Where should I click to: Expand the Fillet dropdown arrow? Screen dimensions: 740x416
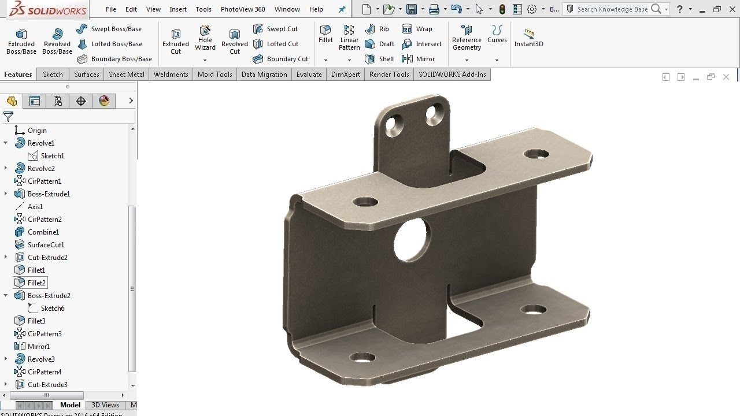click(x=325, y=60)
